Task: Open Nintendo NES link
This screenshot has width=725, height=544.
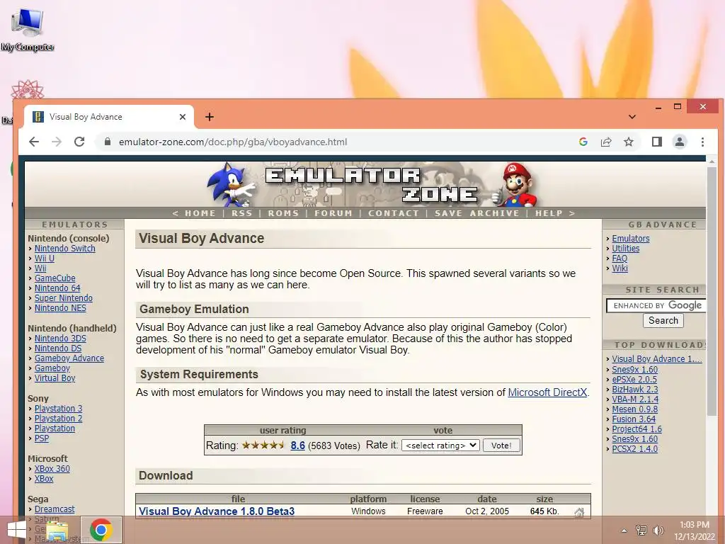Action: pos(60,308)
